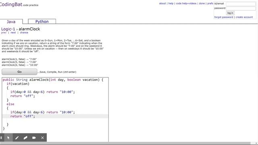The image size is (258, 145).
Task: Open the code help+videos link
Action: [x=186, y=4]
